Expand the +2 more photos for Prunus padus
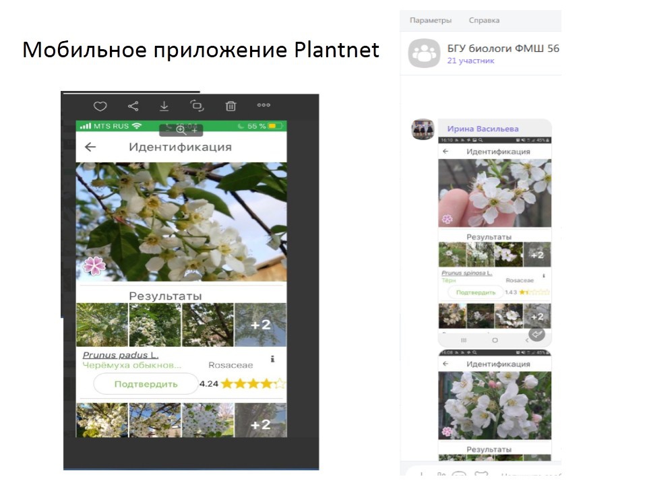The height and width of the screenshot is (485, 647). pyautogui.click(x=260, y=325)
